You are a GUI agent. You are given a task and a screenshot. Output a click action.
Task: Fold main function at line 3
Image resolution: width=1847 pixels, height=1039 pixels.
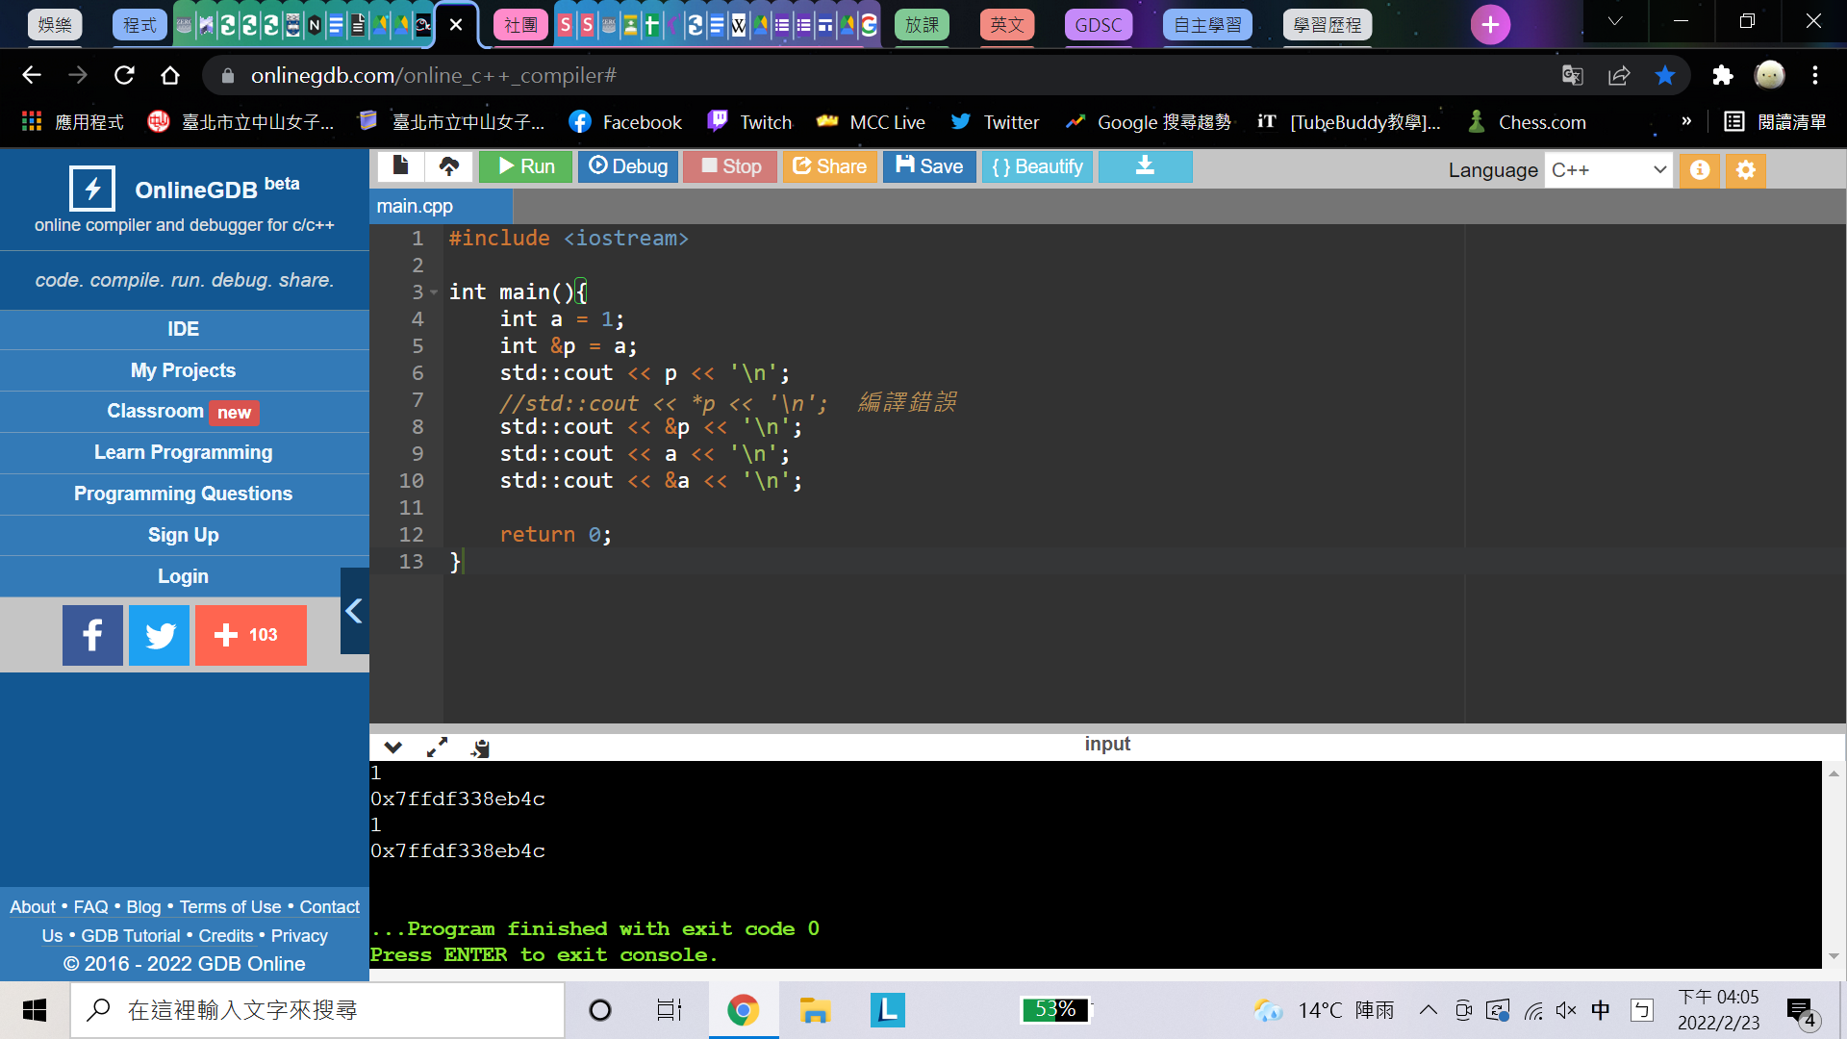pos(434,292)
